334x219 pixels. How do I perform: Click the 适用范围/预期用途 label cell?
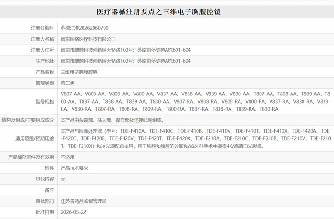point(34,139)
